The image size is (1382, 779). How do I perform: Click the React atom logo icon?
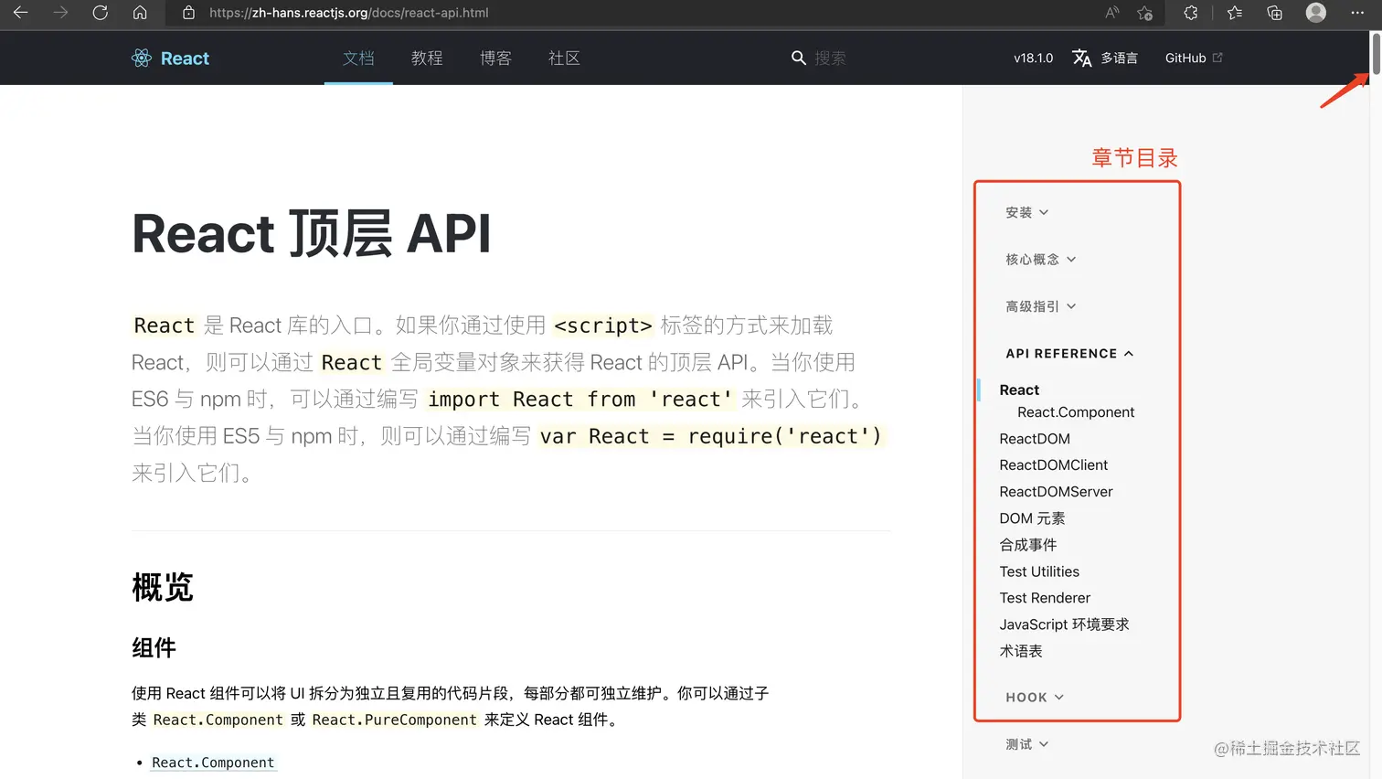click(x=142, y=58)
